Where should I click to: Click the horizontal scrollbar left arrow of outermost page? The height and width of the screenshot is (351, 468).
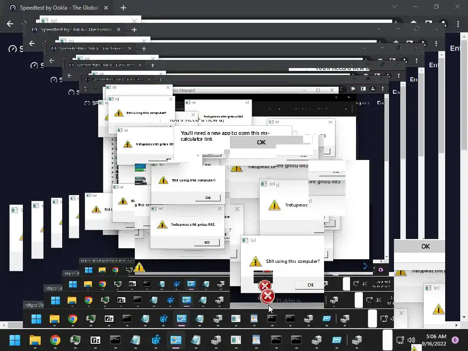3,325
